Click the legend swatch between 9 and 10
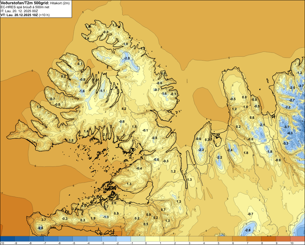Viewport: 305px width, 245px height. [x=283, y=239]
